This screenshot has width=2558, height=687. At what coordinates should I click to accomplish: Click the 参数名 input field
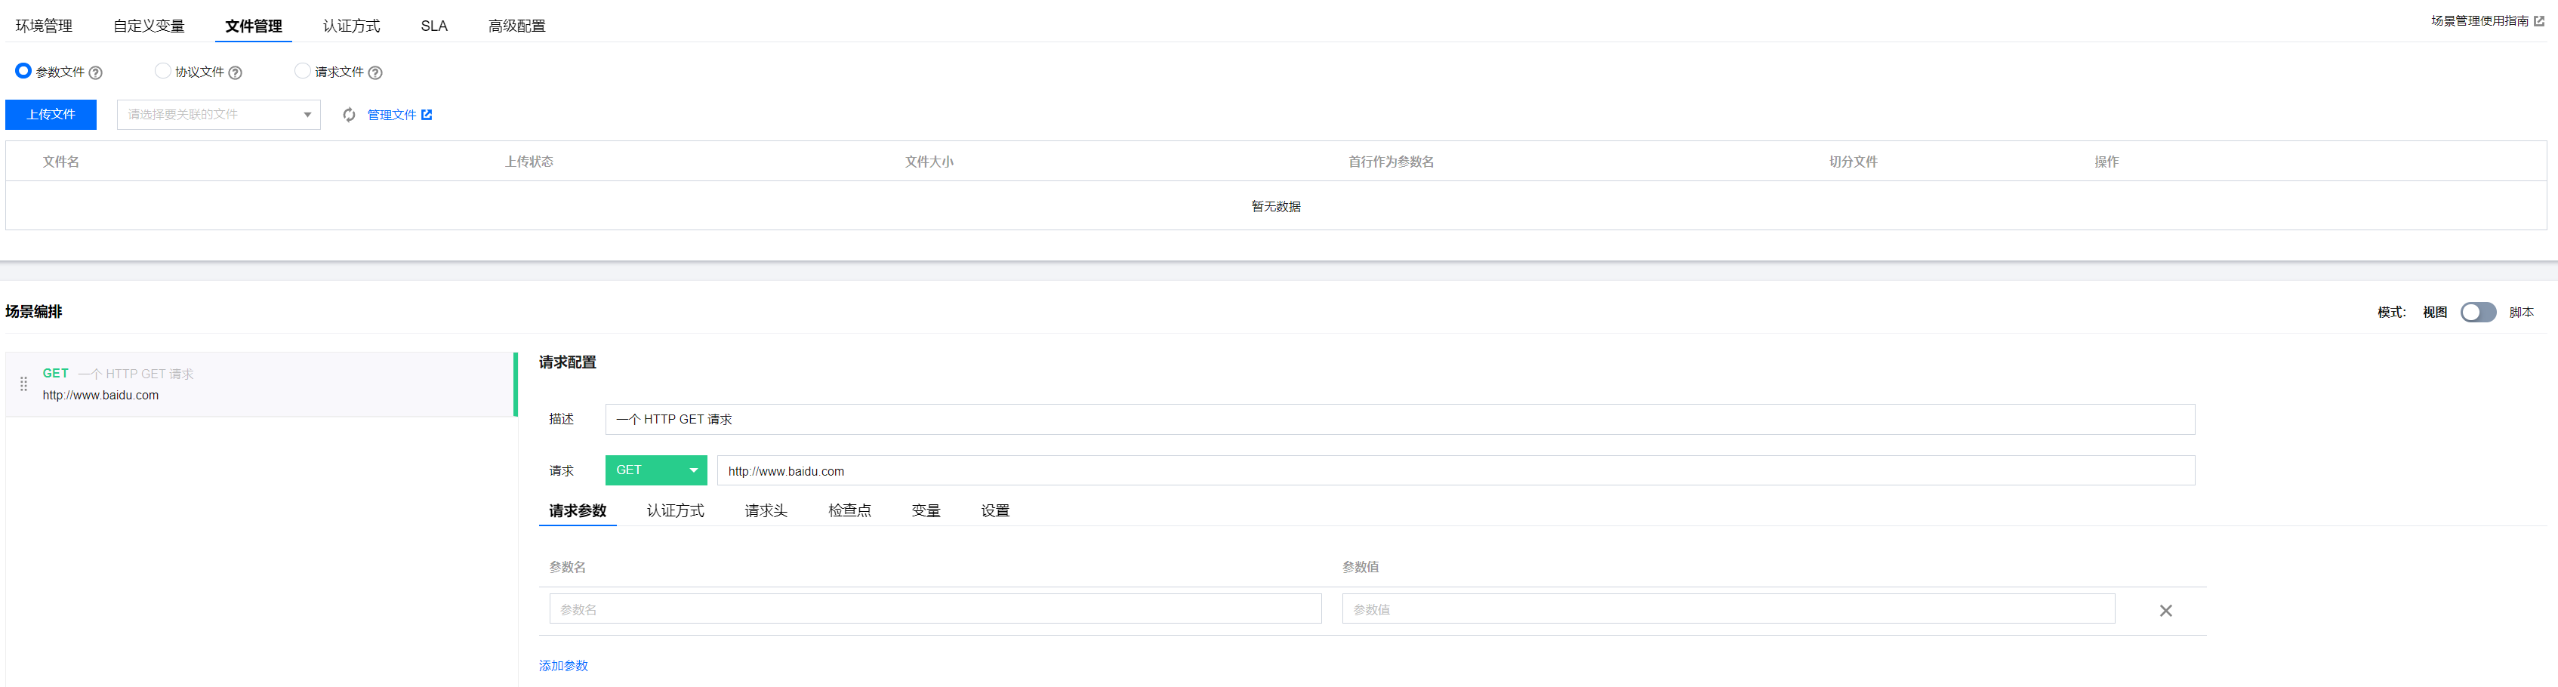click(x=935, y=609)
